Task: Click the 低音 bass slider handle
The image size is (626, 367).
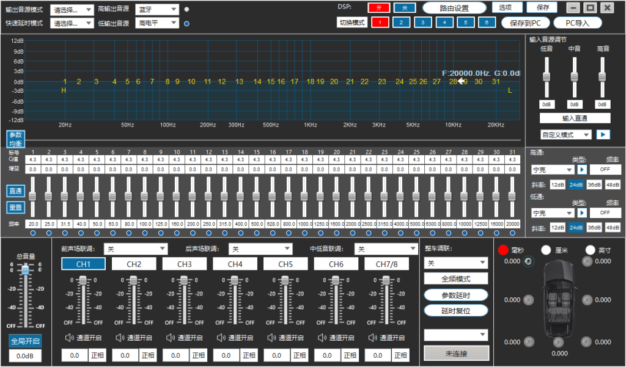Action: click(546, 76)
